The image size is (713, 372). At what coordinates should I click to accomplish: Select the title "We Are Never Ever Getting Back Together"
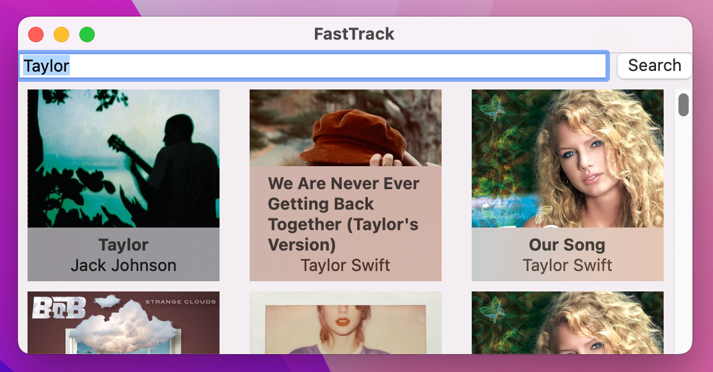(x=343, y=214)
